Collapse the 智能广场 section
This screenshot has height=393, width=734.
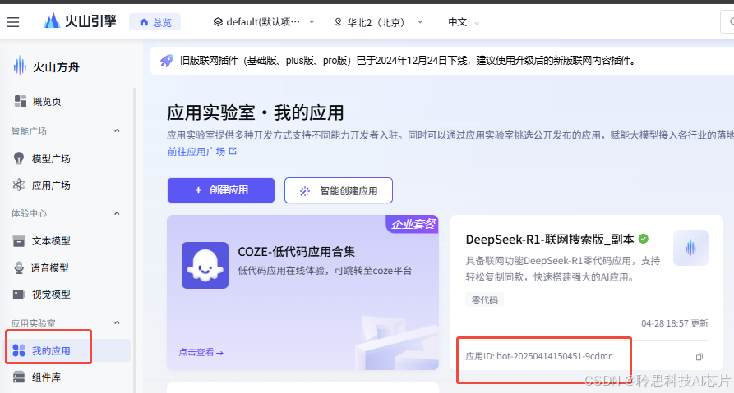point(117,130)
